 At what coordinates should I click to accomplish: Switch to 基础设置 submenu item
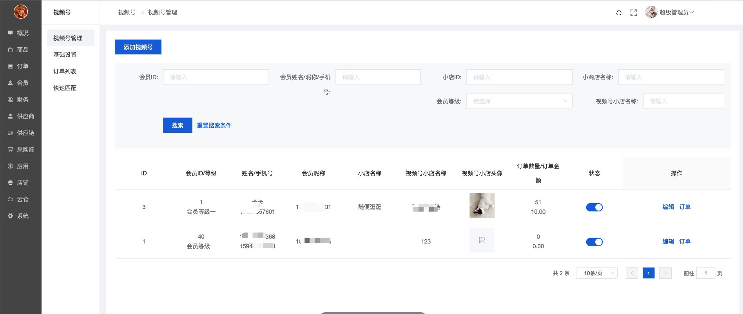pos(65,55)
